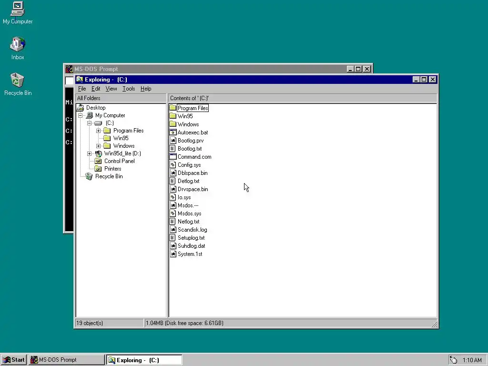The width and height of the screenshot is (488, 366).
Task: Switch to MS-DOS Prompt taskbar button
Action: click(x=67, y=360)
